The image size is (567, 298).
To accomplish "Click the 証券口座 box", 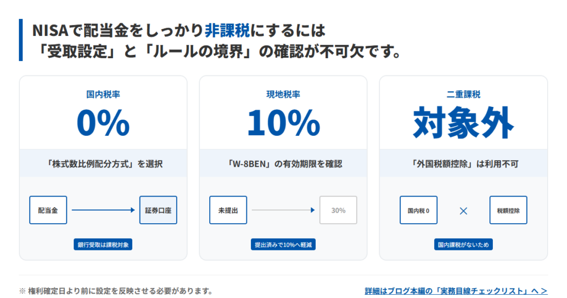I will (x=158, y=210).
